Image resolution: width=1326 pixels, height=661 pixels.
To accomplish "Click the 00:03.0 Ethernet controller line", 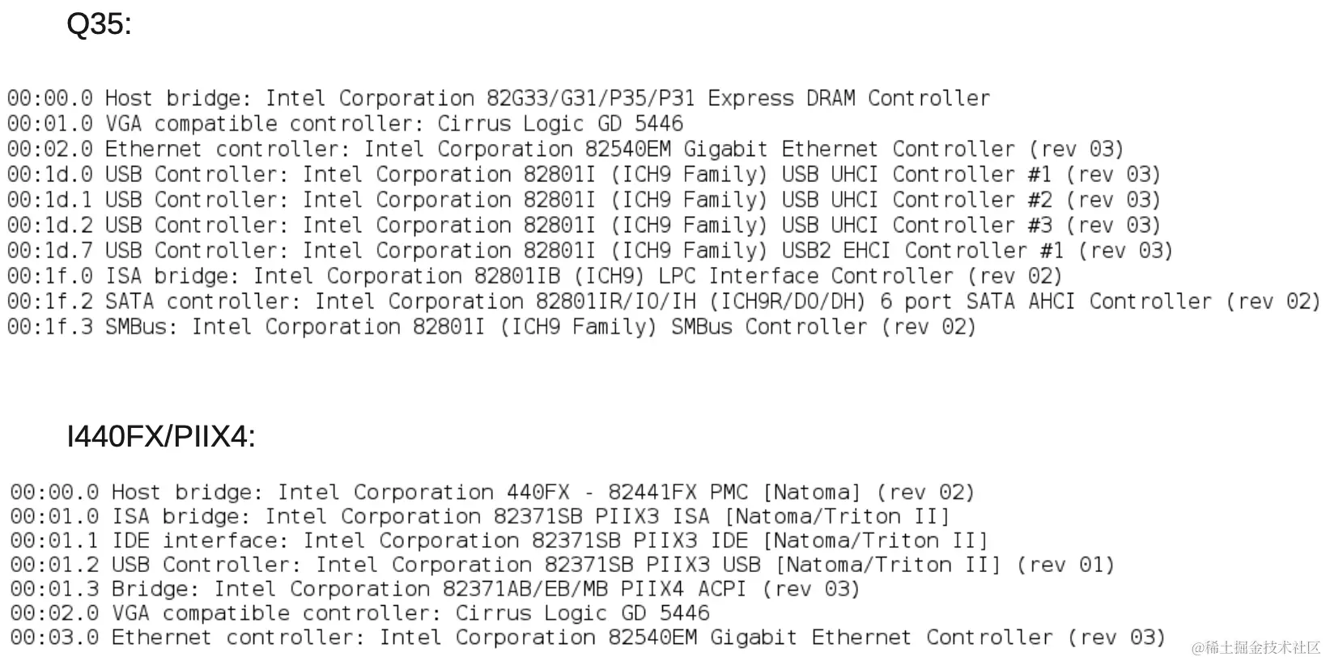I will point(589,638).
